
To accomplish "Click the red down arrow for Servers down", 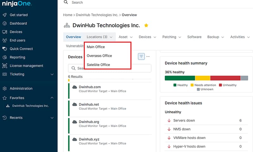I will click(169, 121).
